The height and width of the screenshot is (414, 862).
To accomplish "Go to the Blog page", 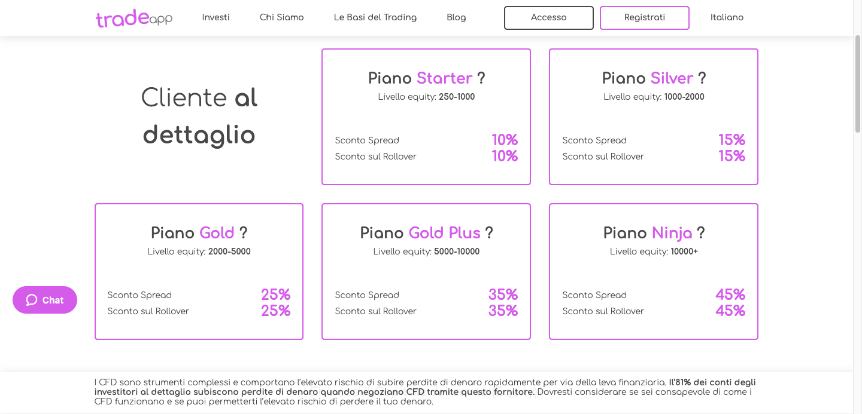I will click(456, 17).
